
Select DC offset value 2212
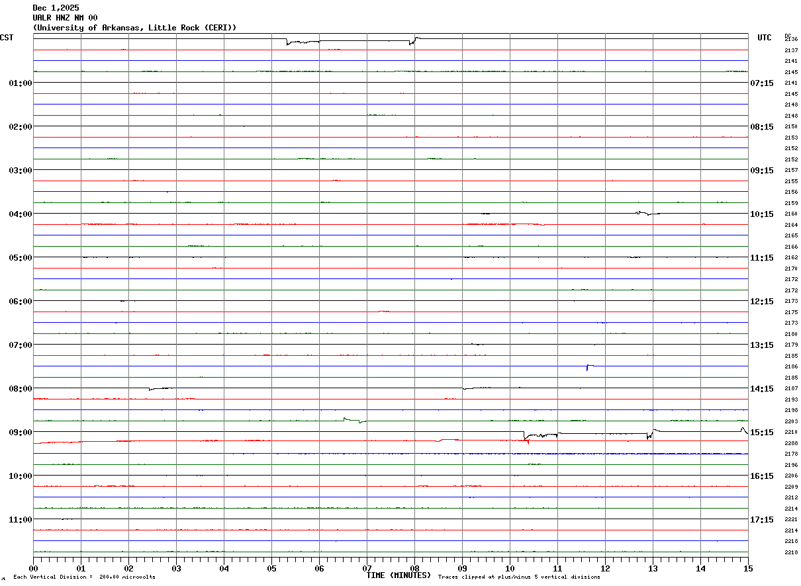click(791, 497)
